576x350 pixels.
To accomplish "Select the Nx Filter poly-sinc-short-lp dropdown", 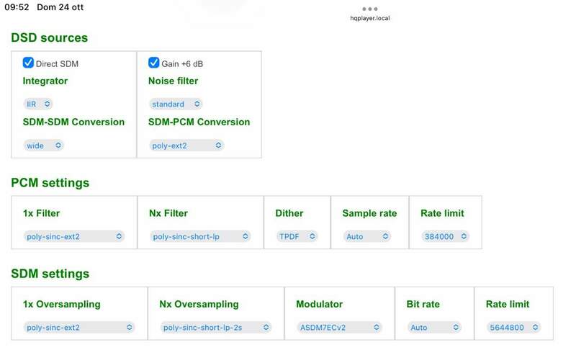I will click(x=200, y=236).
